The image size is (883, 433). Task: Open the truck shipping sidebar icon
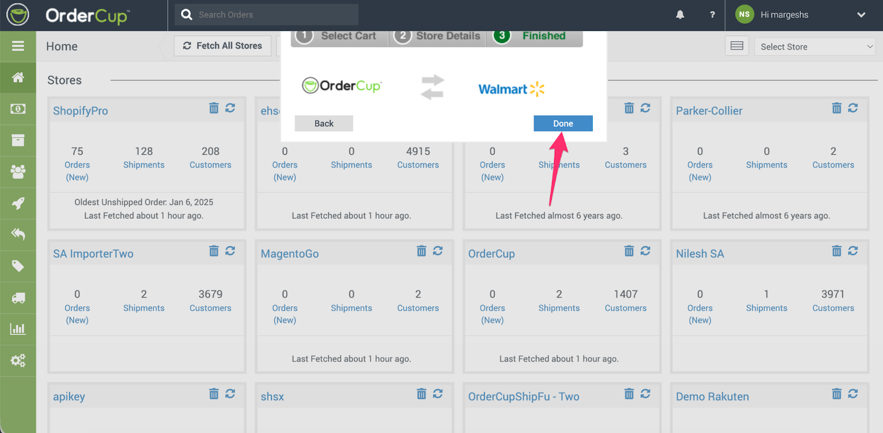point(18,298)
